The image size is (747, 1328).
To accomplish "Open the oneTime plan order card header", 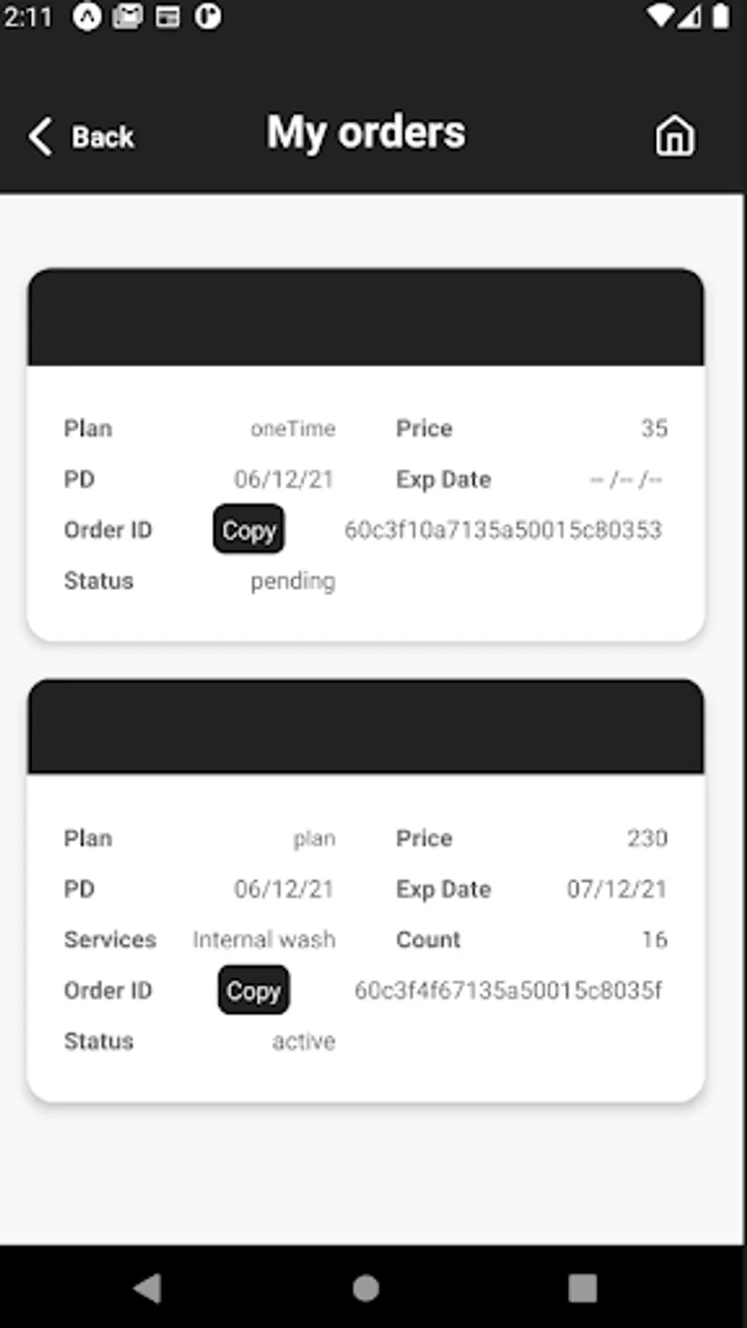I will tap(366, 317).
